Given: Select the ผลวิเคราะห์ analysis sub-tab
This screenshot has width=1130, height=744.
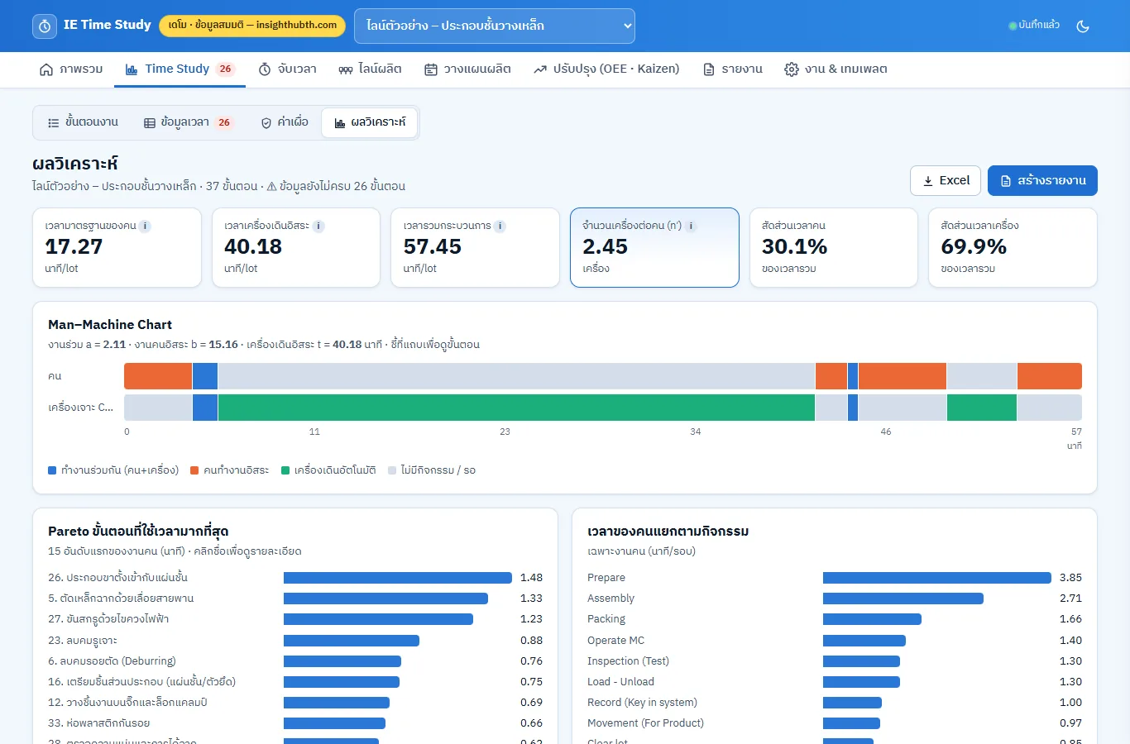Looking at the screenshot, I should (x=370, y=122).
